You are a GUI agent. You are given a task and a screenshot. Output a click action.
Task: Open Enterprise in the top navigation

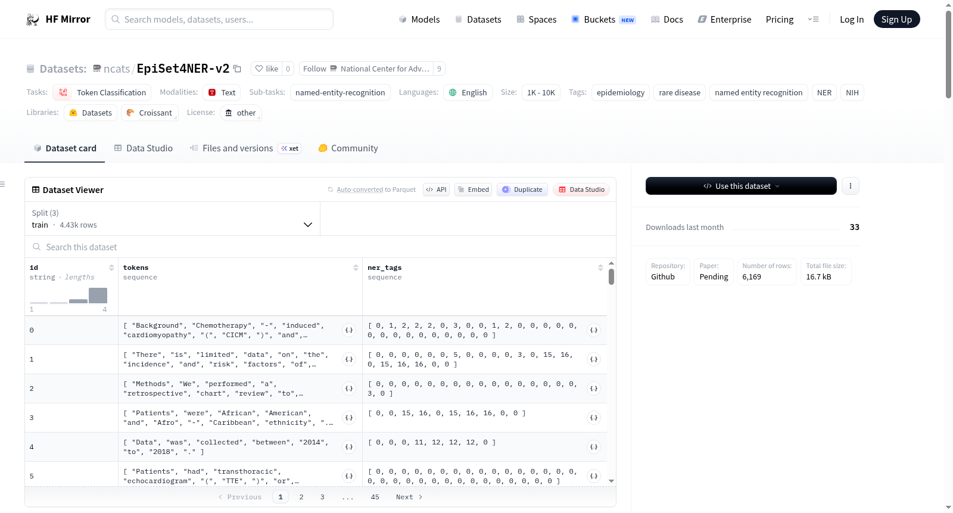click(724, 19)
